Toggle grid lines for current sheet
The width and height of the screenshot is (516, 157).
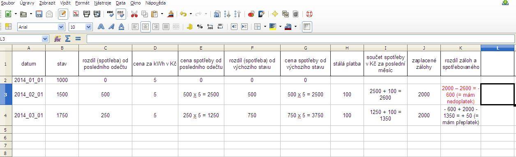point(306,27)
